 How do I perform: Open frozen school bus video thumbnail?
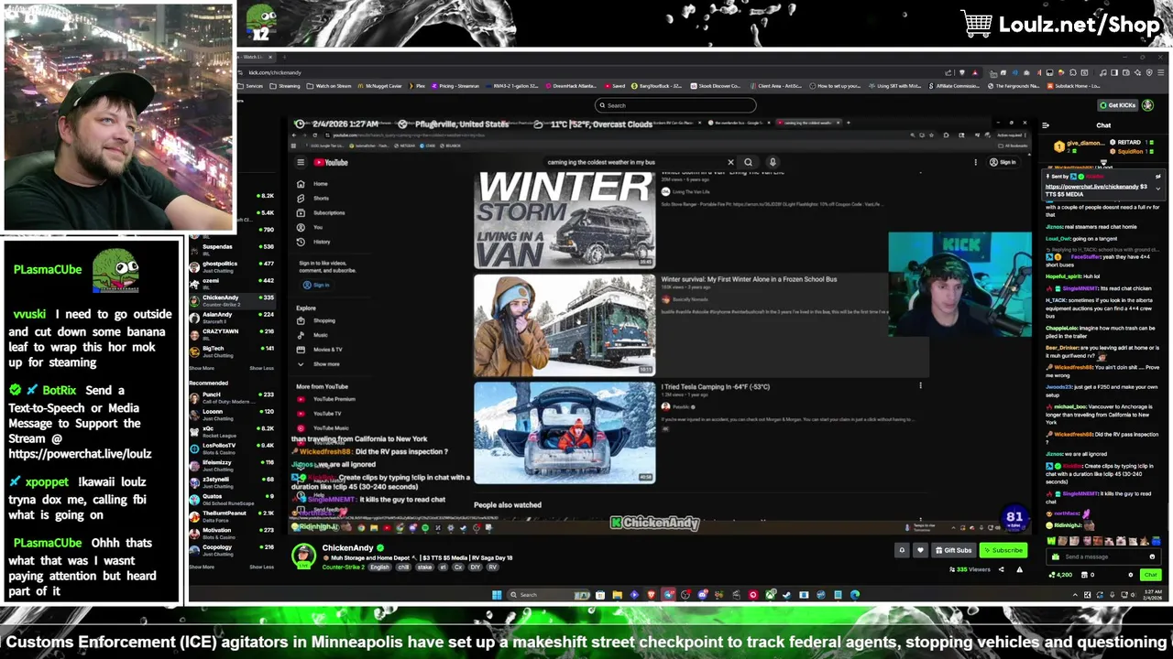[x=565, y=325]
